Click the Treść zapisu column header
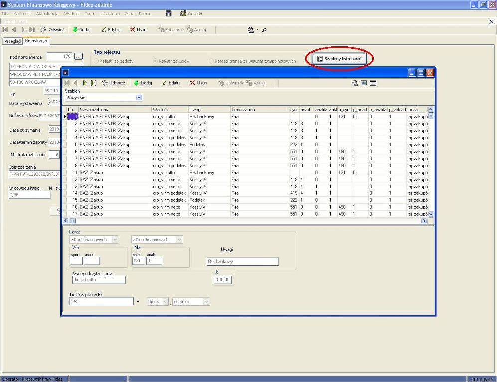 [259, 110]
